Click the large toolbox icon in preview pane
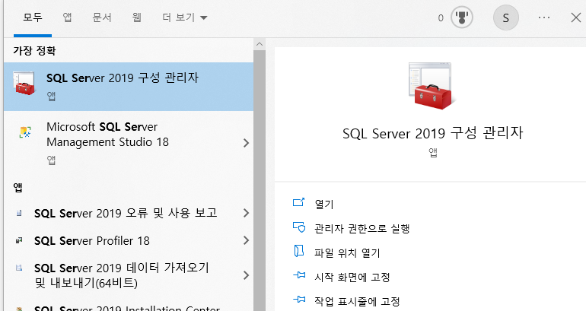Screen dimensions: 586x311 point(432,86)
